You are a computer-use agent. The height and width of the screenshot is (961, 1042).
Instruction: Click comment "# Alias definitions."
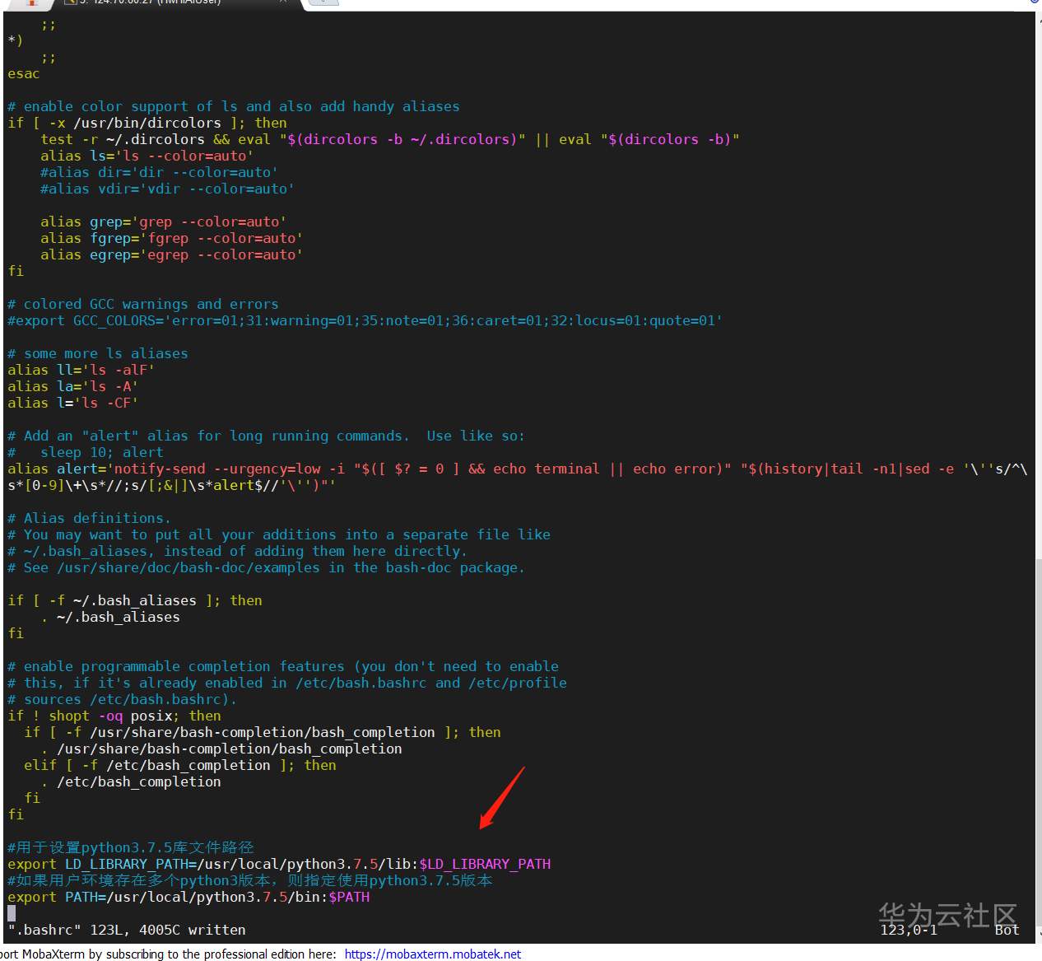point(90,518)
